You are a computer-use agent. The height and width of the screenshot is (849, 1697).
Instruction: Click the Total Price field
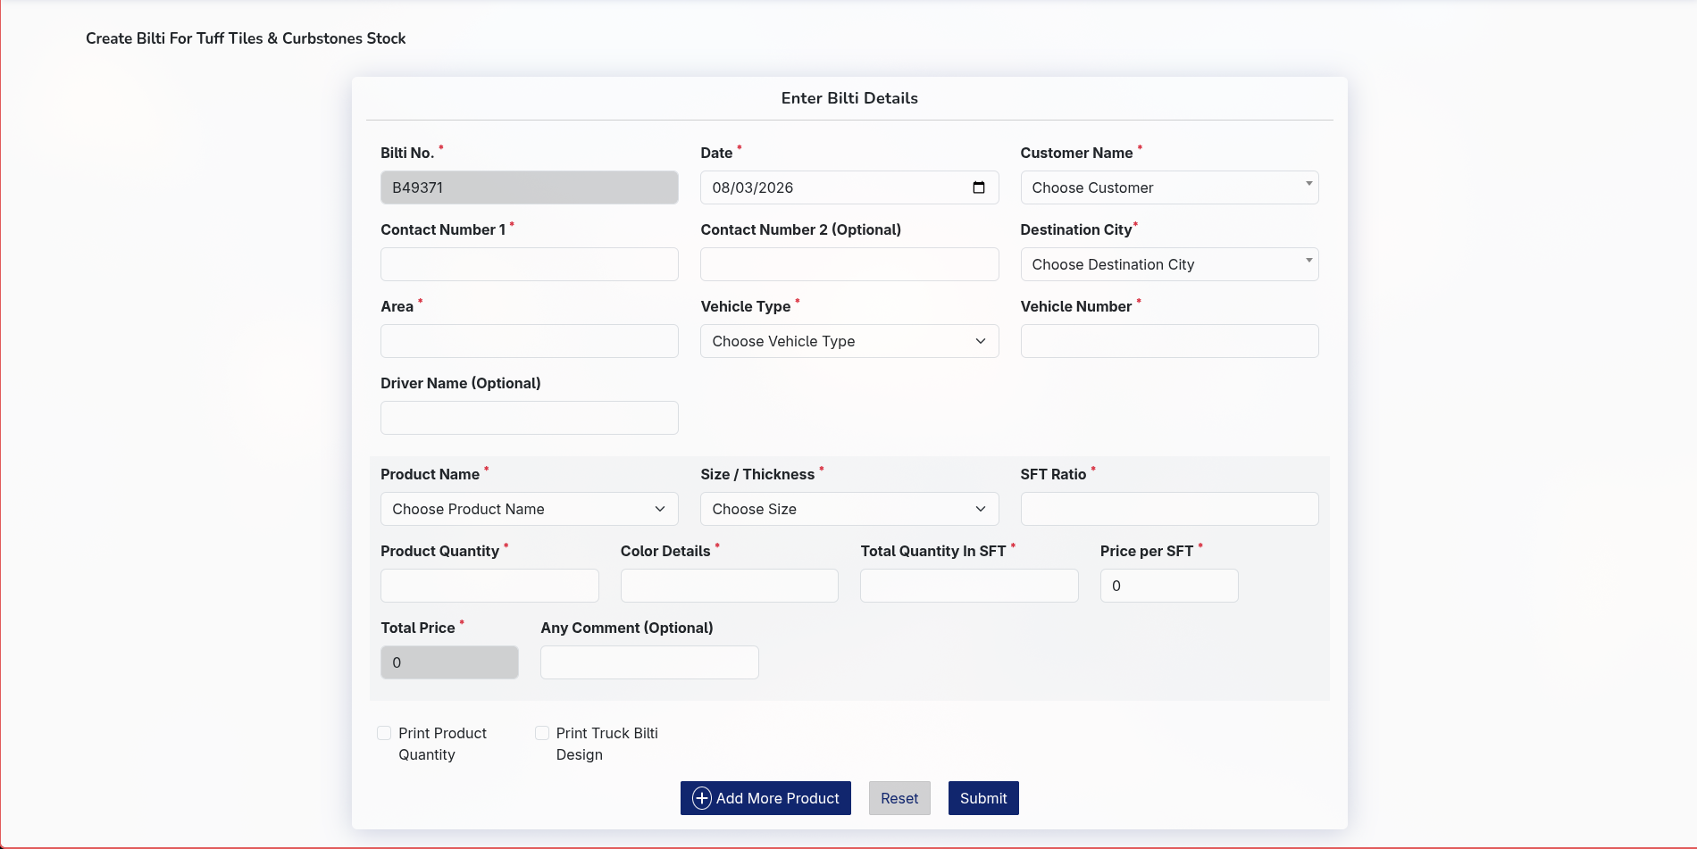[449, 662]
